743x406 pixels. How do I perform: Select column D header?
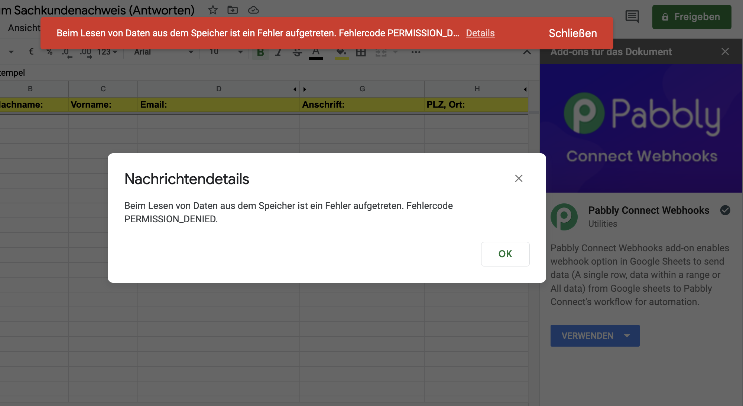coord(218,89)
